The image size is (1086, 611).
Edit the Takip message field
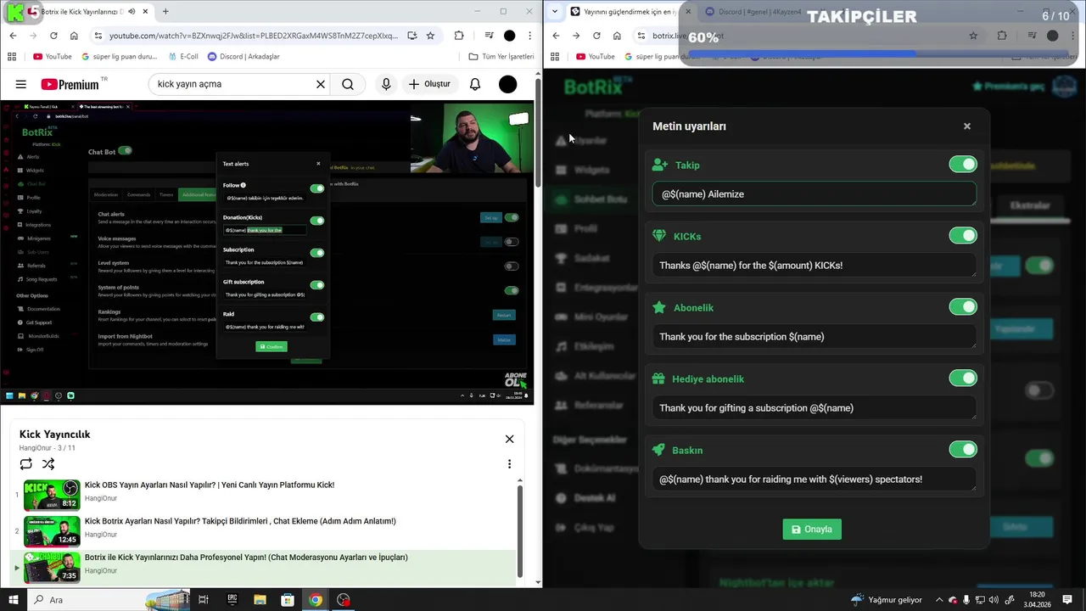[814, 194]
